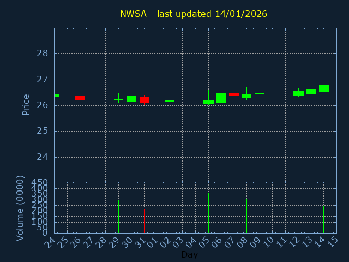Click the price axis value 24
Image resolution: width=349 pixels, height=262 pixels.
coord(43,157)
